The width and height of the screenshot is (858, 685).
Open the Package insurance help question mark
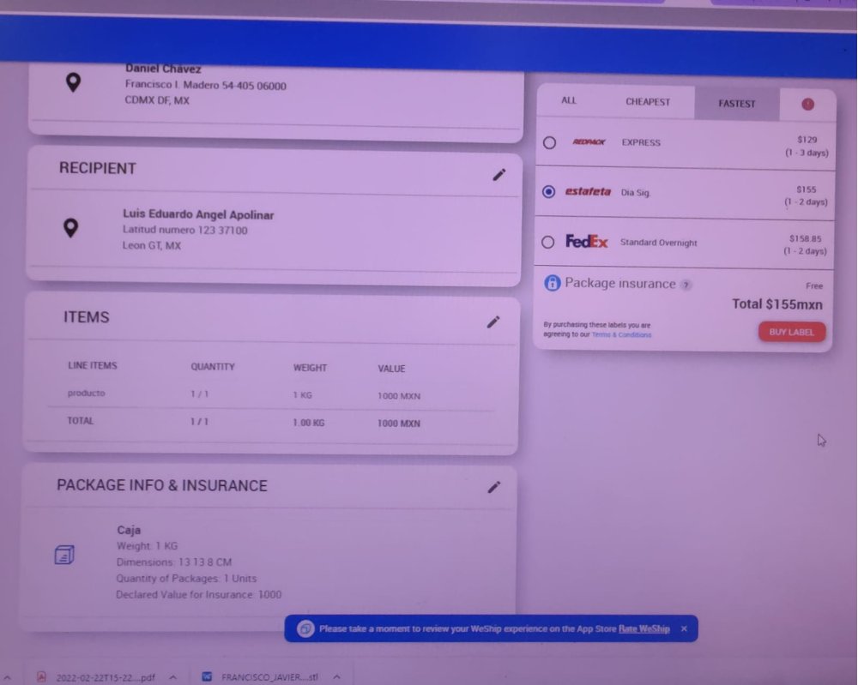coord(686,285)
